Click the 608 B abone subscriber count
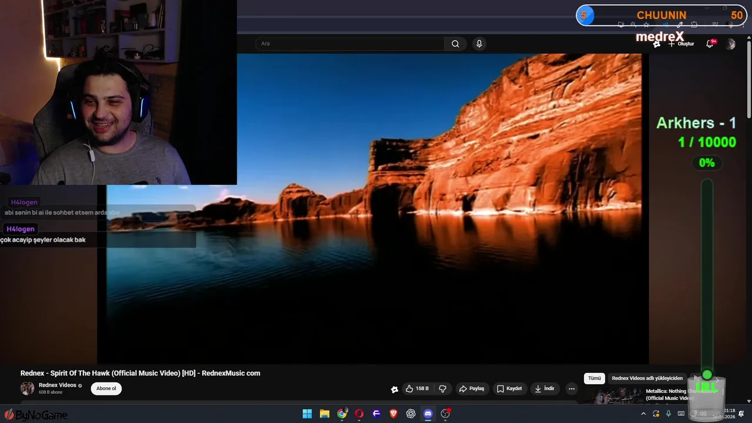 pos(51,392)
